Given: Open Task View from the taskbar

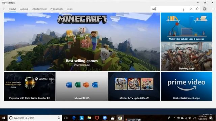Looking at the screenshot, I should click(66, 118).
